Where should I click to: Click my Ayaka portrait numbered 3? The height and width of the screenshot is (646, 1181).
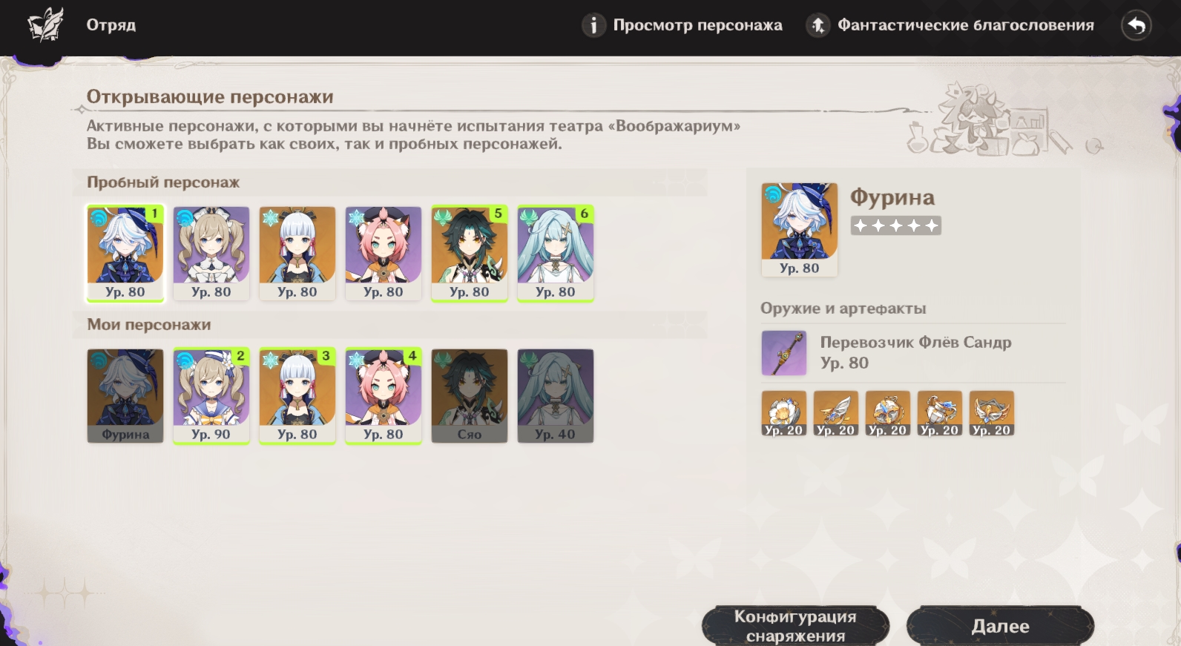[x=297, y=396]
